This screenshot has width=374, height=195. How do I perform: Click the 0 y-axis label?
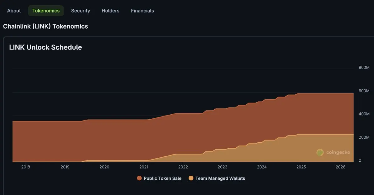(360, 160)
